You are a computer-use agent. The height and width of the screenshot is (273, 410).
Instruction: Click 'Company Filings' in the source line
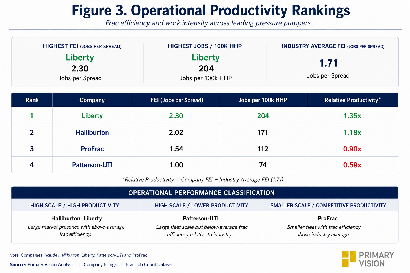[100, 264]
